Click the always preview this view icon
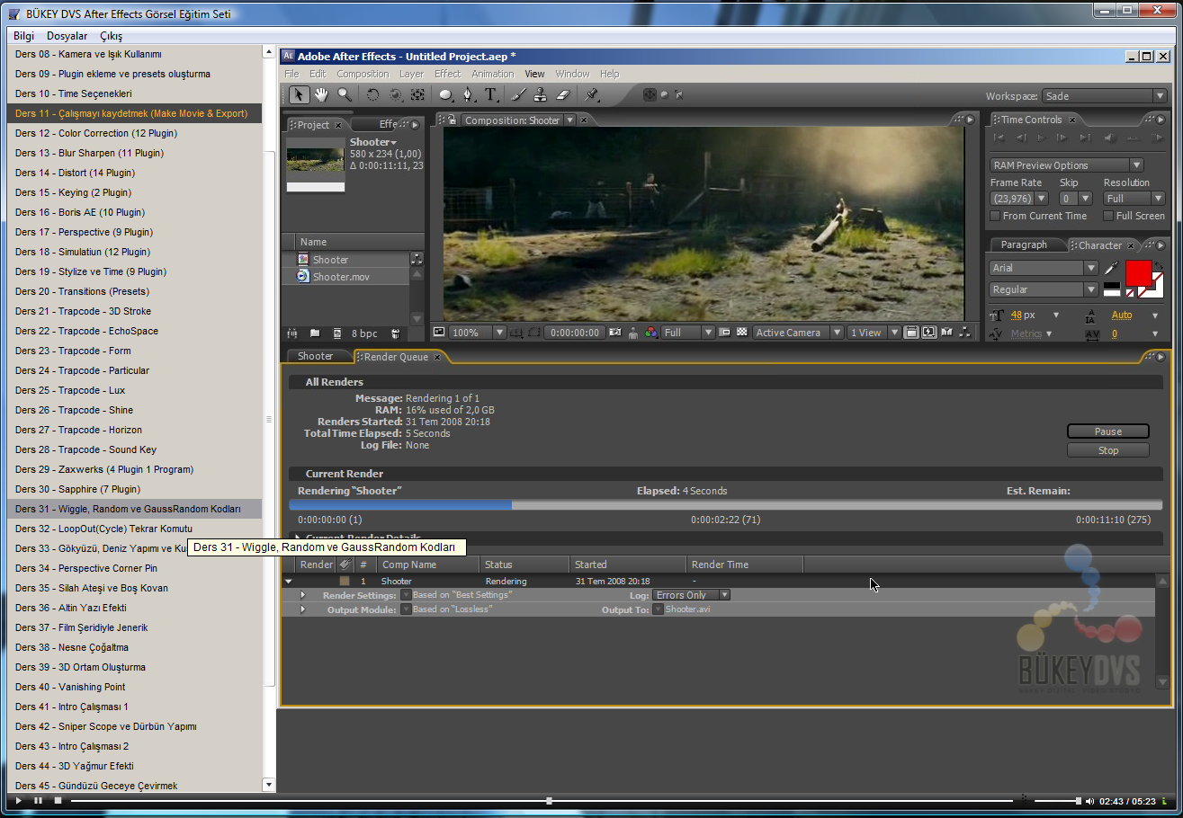1183x818 pixels. tap(439, 332)
